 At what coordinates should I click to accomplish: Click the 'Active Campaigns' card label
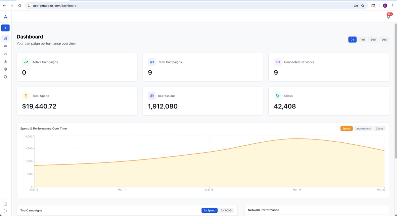click(45, 62)
